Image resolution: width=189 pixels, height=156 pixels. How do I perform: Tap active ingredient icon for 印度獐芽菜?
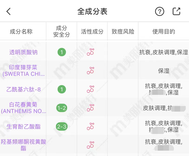[x=91, y=71]
